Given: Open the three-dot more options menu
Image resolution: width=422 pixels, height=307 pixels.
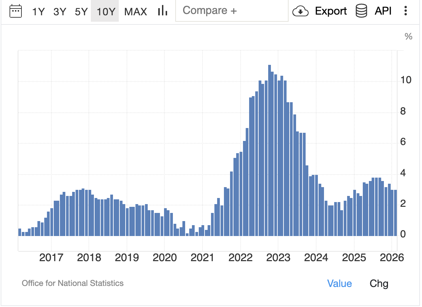Looking at the screenshot, I should [x=405, y=11].
